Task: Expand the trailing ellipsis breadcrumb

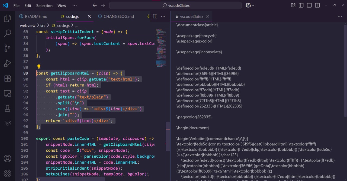Action: click(76, 25)
